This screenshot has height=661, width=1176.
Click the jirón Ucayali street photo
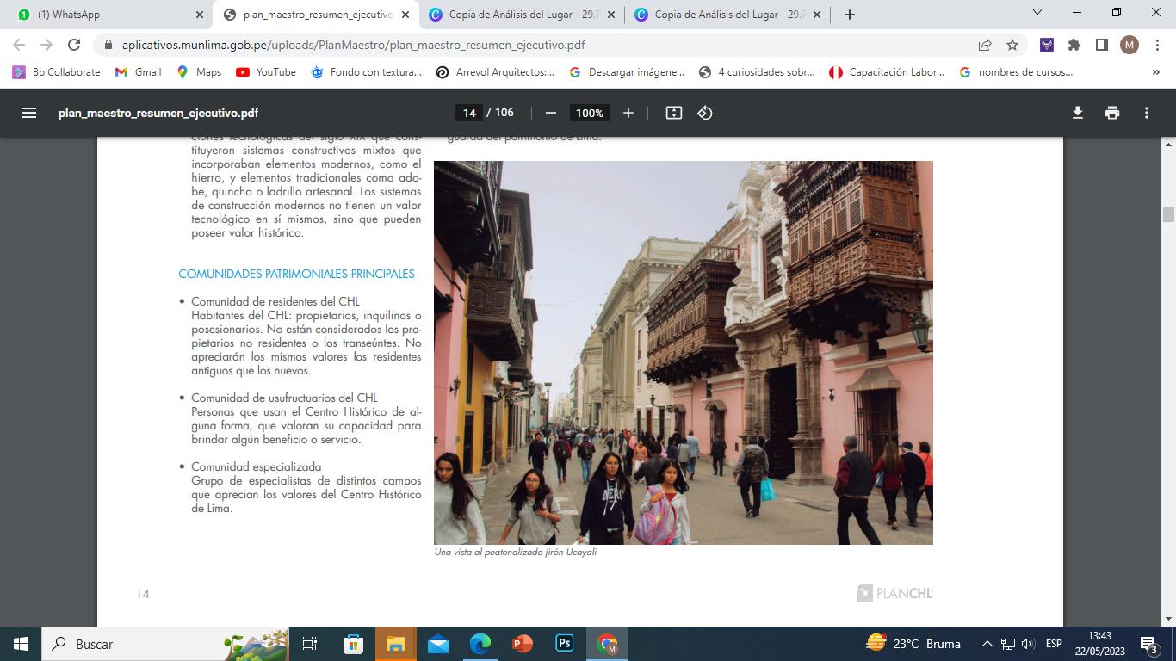[684, 352]
